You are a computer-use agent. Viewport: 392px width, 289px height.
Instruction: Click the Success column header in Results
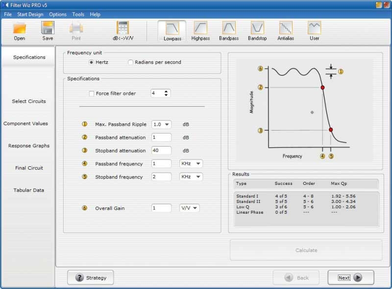[284, 183]
